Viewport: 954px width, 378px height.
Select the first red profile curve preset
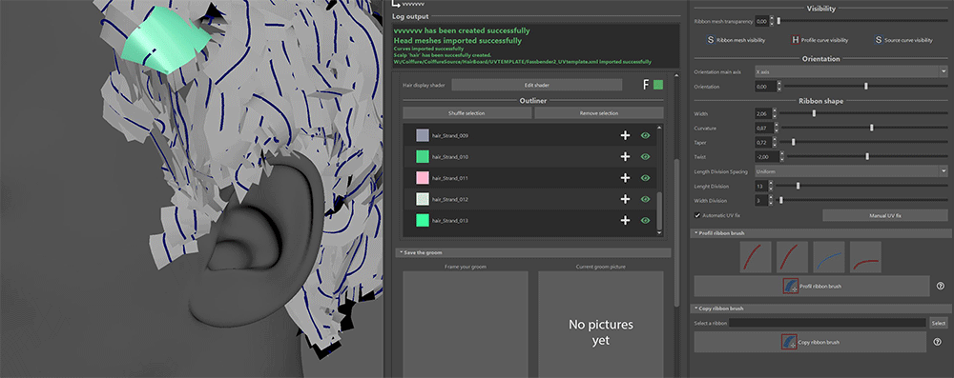[x=756, y=257]
